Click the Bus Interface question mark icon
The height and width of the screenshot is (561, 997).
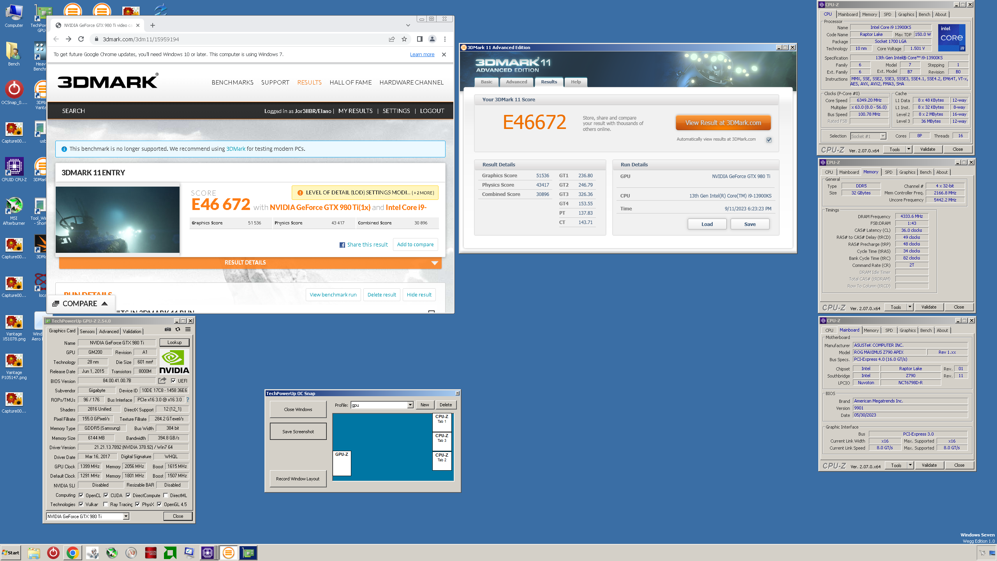(x=188, y=400)
